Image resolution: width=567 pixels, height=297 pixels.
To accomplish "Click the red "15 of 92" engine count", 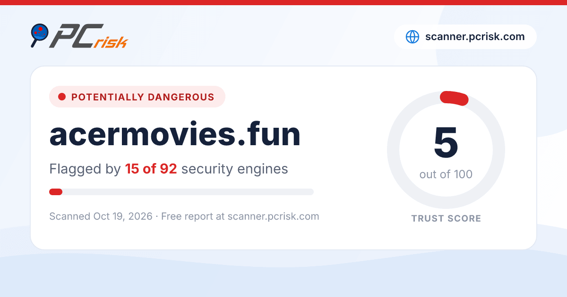I will point(151,169).
